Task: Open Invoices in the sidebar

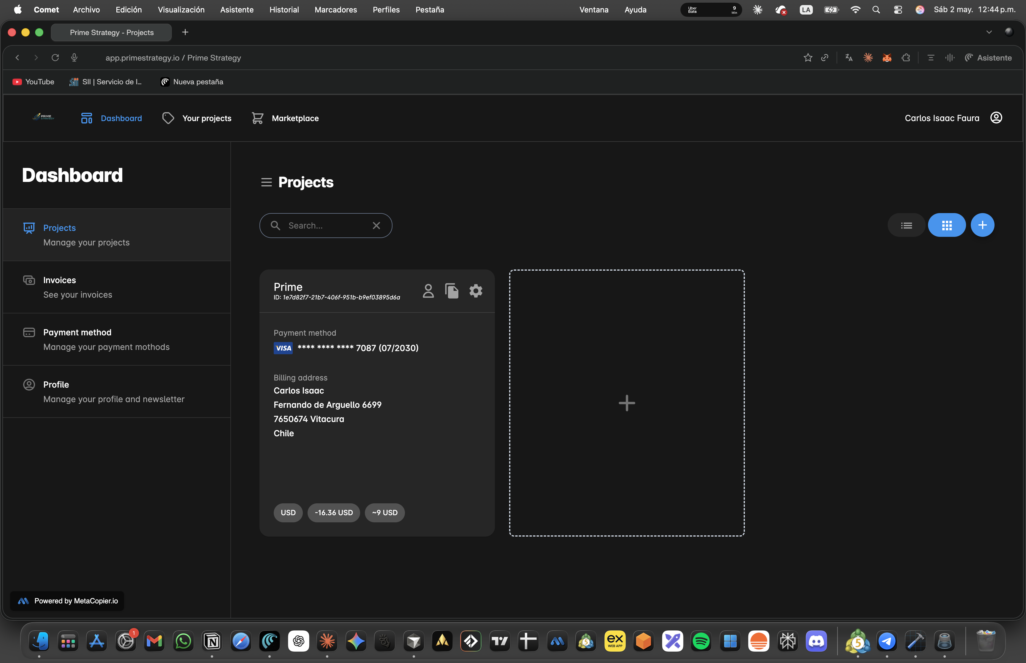Action: click(x=117, y=287)
